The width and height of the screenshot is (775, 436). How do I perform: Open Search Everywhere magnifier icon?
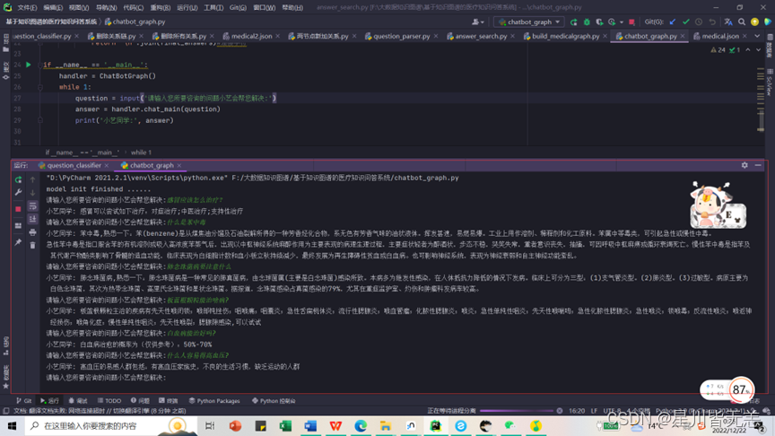tap(742, 22)
